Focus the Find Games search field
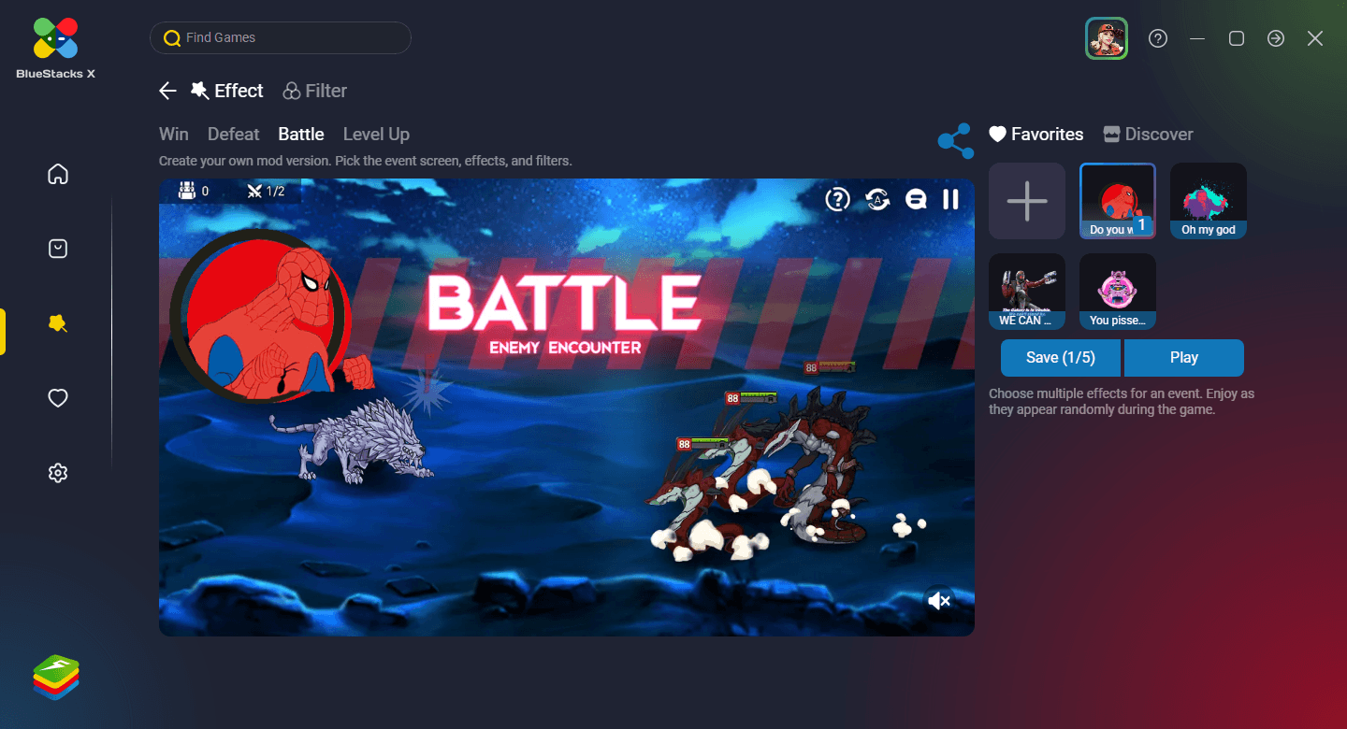 (281, 37)
